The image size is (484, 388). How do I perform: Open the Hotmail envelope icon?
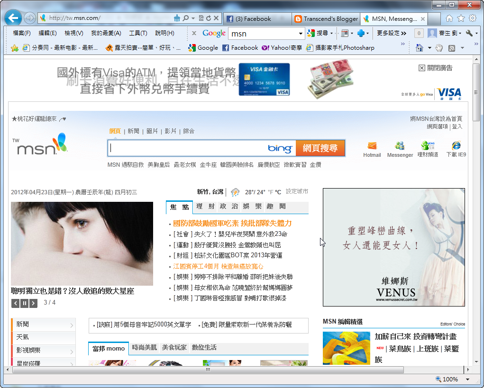(x=372, y=145)
